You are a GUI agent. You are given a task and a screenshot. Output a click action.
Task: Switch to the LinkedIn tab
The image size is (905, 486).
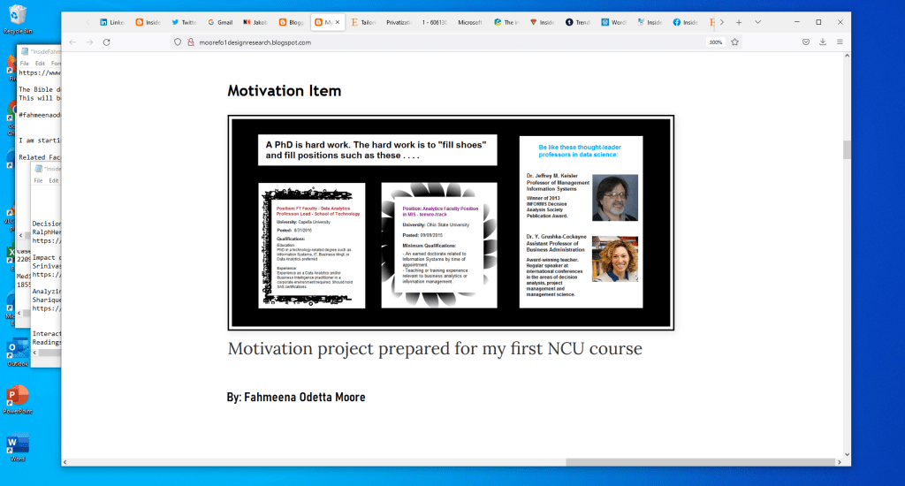tap(111, 22)
